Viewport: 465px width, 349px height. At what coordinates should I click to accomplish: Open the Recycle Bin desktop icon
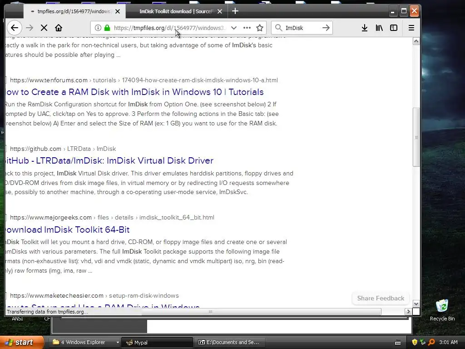pos(442,310)
